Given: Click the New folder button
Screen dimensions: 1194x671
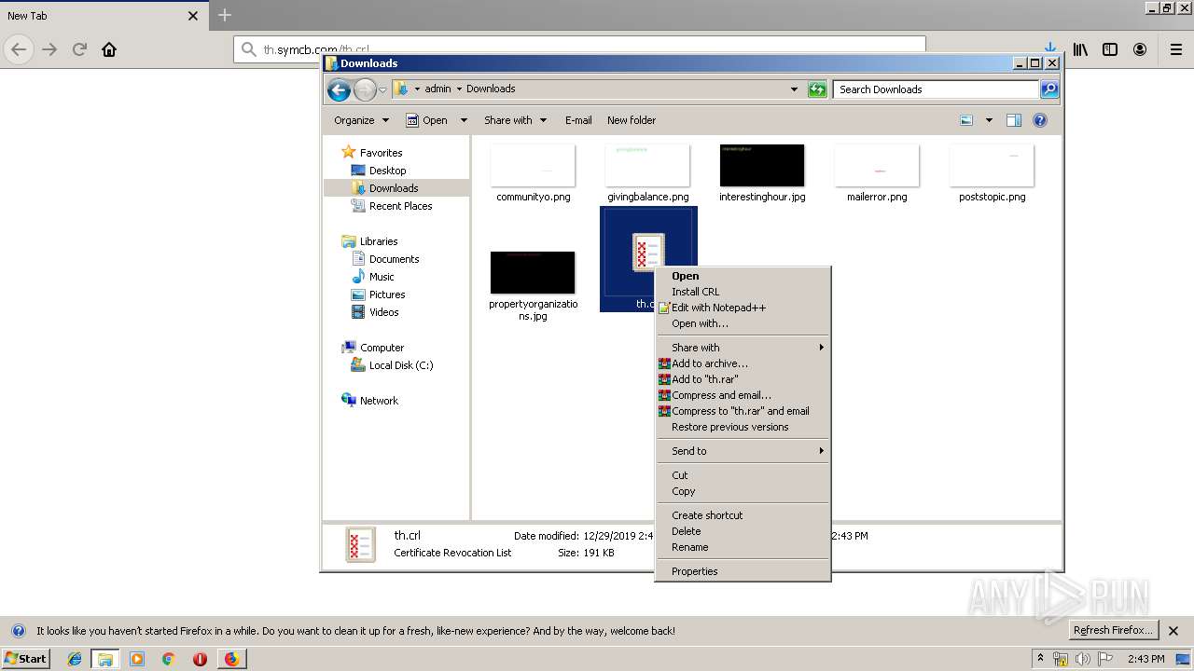Looking at the screenshot, I should tap(632, 120).
